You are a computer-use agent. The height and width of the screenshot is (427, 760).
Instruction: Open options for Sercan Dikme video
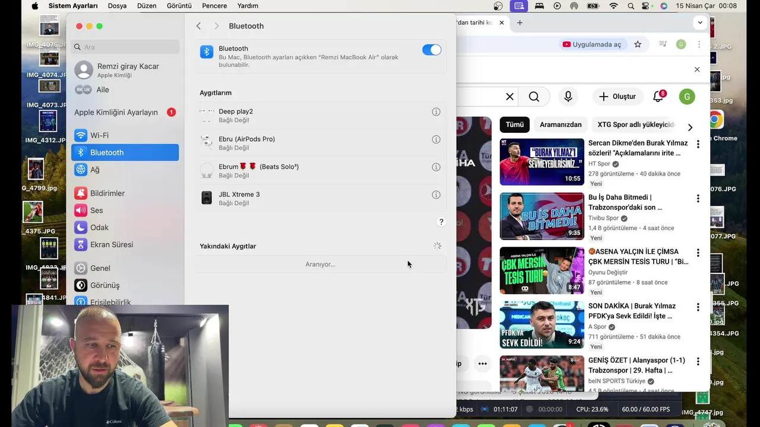(698, 144)
